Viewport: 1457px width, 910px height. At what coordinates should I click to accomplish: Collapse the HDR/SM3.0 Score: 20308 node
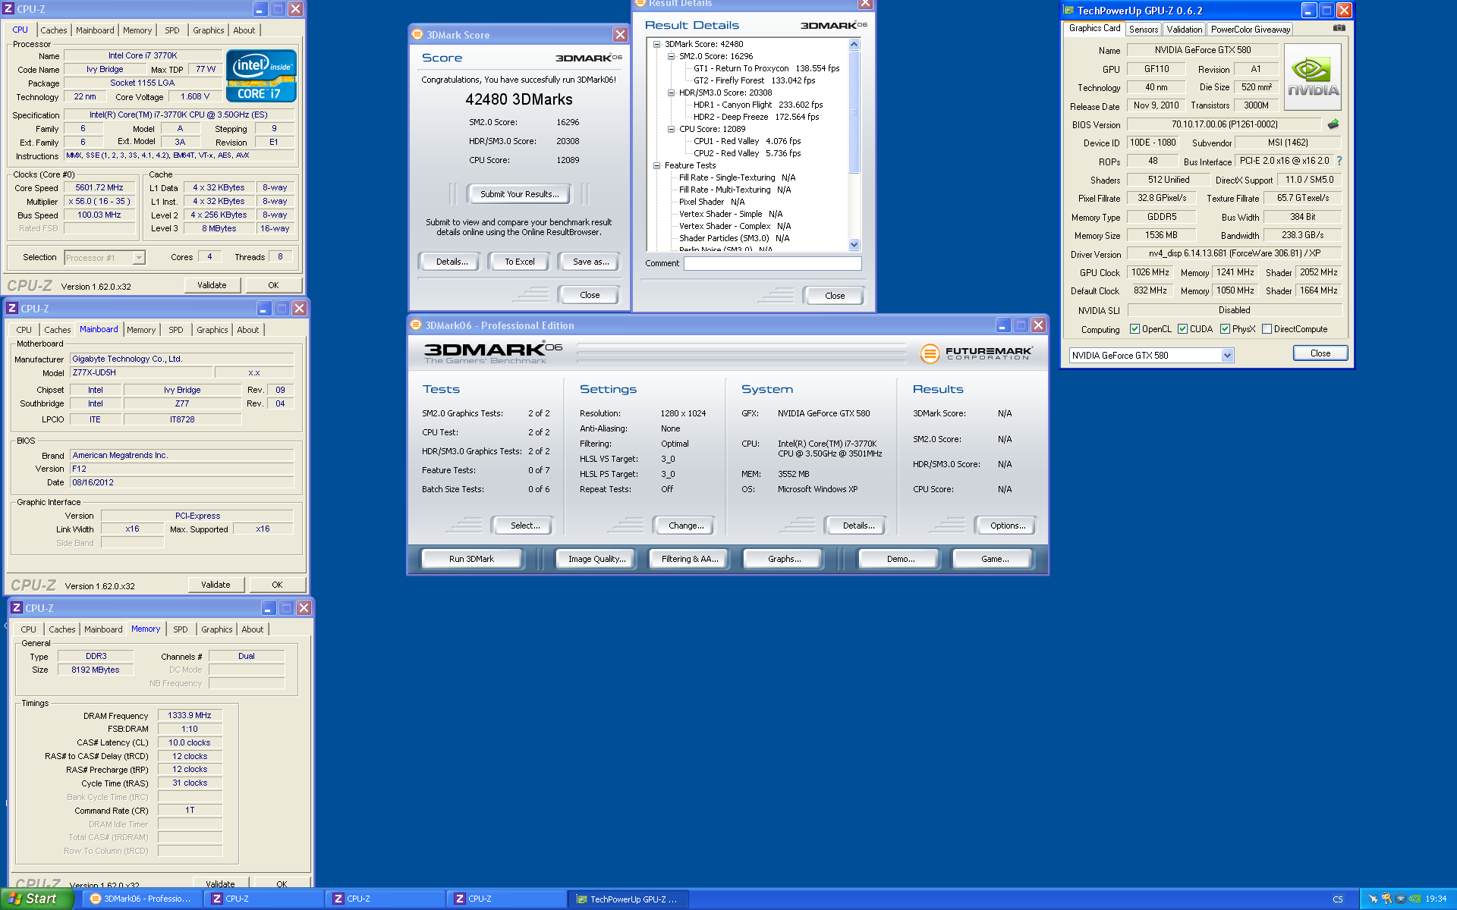[672, 93]
